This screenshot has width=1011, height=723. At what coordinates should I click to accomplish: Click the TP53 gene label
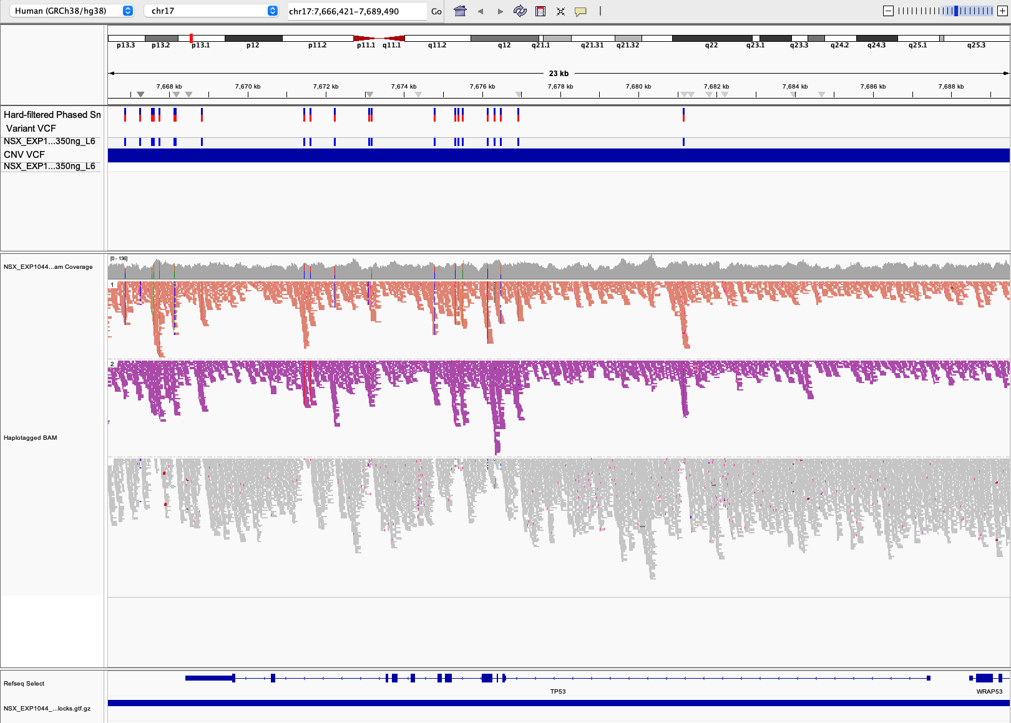click(x=558, y=691)
